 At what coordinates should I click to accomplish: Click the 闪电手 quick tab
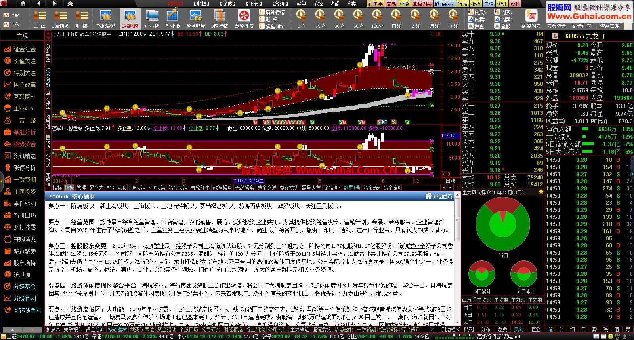tap(376, 4)
